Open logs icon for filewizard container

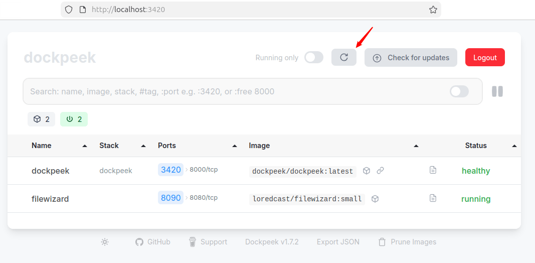tap(433, 198)
